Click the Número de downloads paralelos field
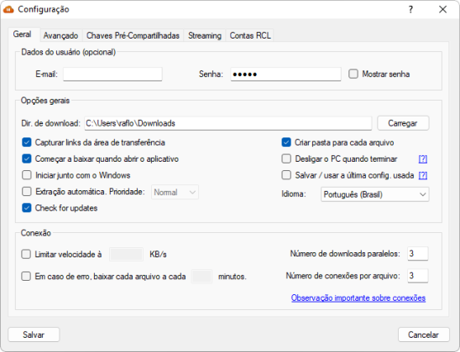 click(x=418, y=254)
